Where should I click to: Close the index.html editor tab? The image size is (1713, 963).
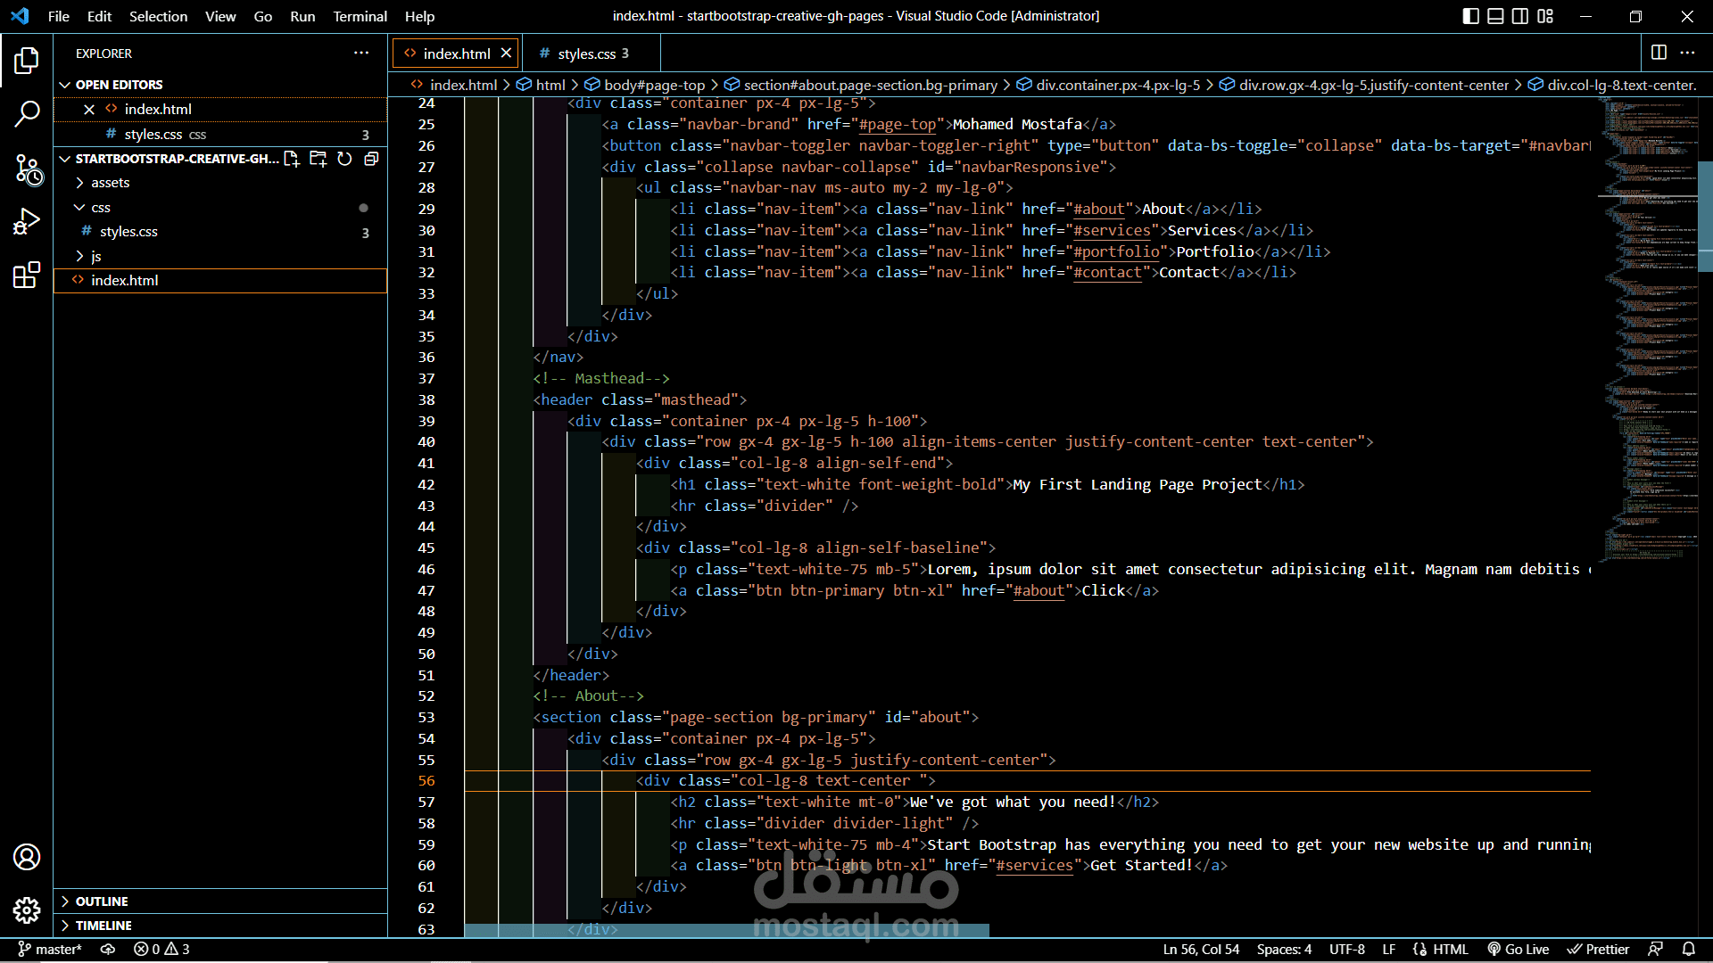(506, 53)
